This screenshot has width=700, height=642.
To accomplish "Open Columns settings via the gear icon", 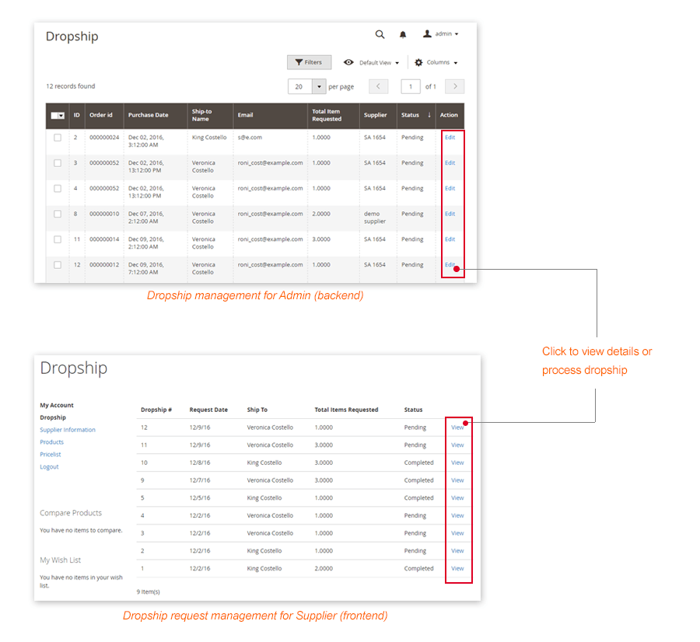I will 417,62.
